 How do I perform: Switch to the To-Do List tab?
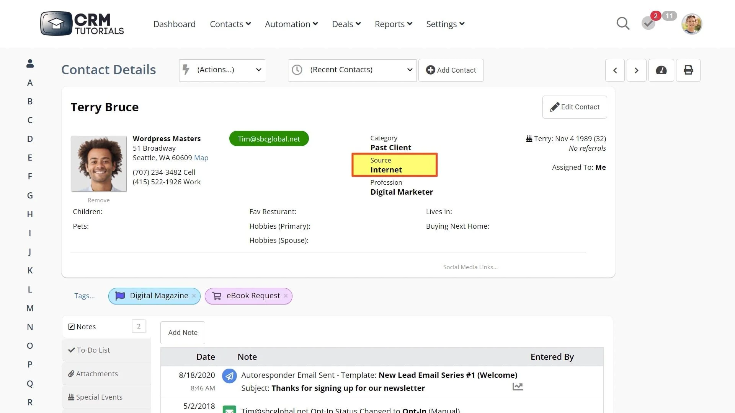[93, 350]
